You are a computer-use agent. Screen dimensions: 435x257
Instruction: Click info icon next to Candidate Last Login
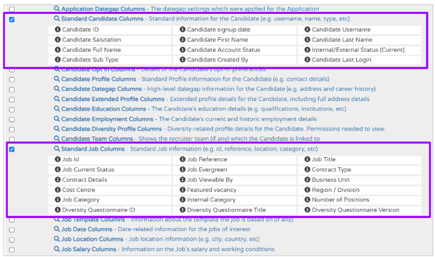pos(307,59)
